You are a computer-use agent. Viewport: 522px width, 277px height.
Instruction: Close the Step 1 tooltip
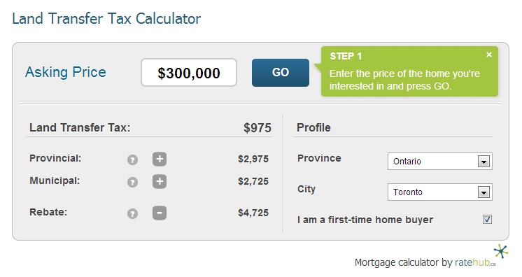(489, 55)
